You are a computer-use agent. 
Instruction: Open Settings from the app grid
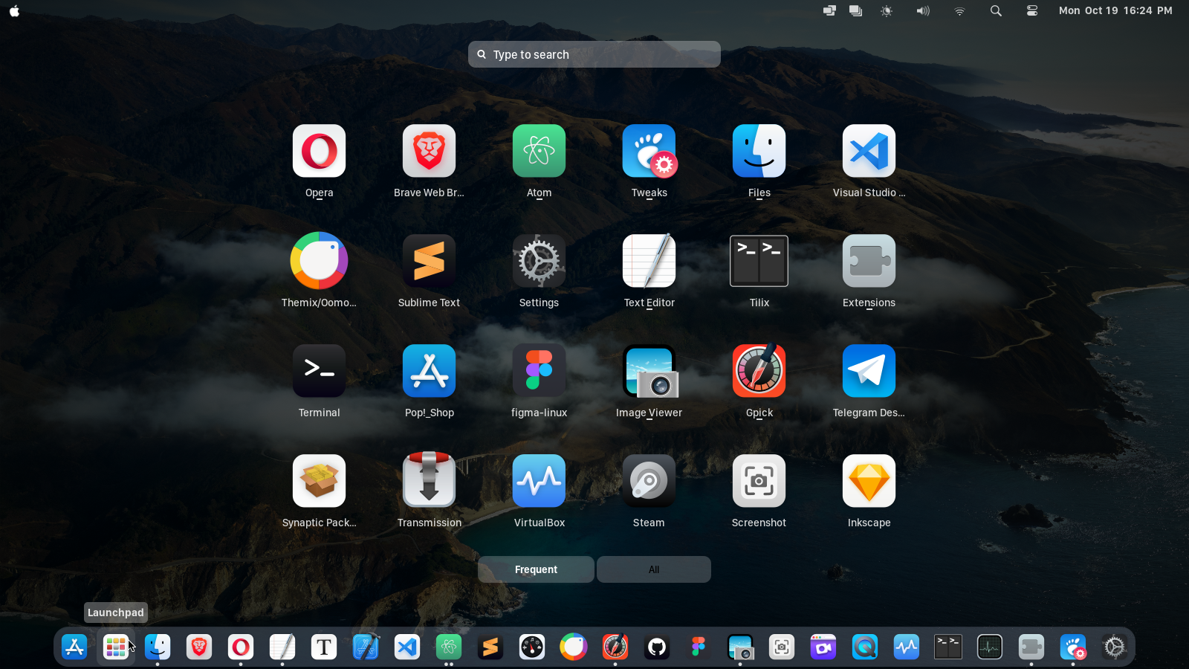click(x=539, y=261)
